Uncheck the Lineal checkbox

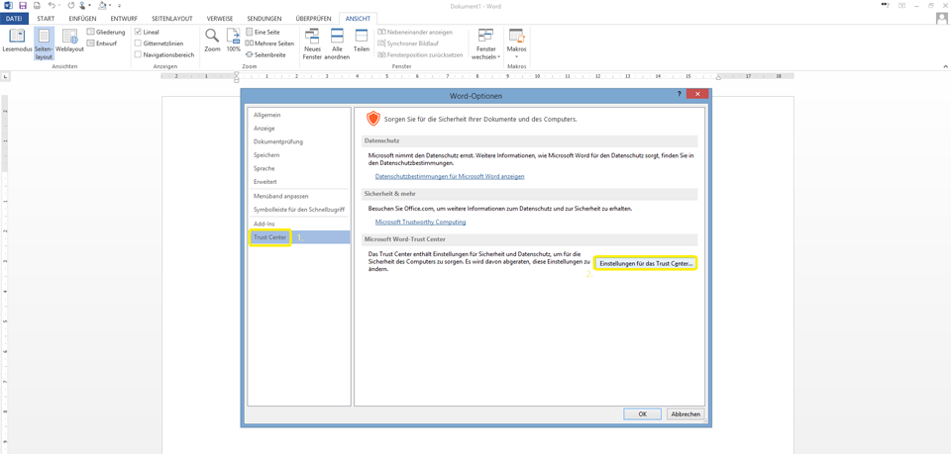[138, 32]
